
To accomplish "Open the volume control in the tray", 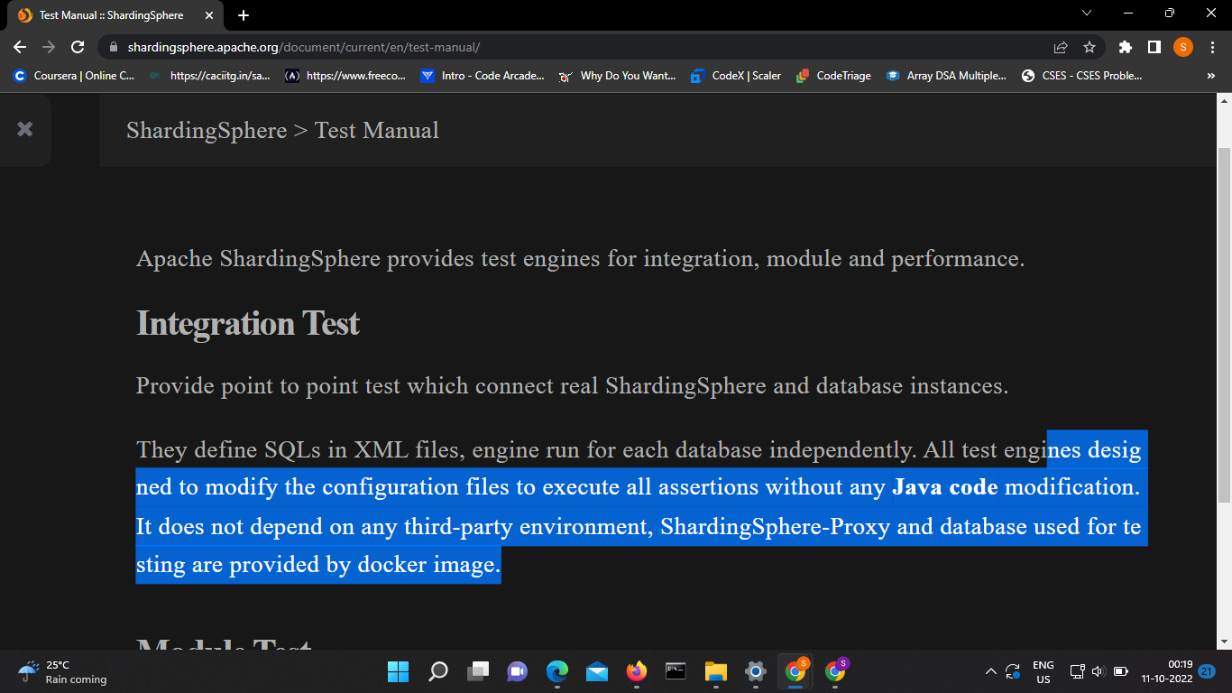I will 1098,671.
